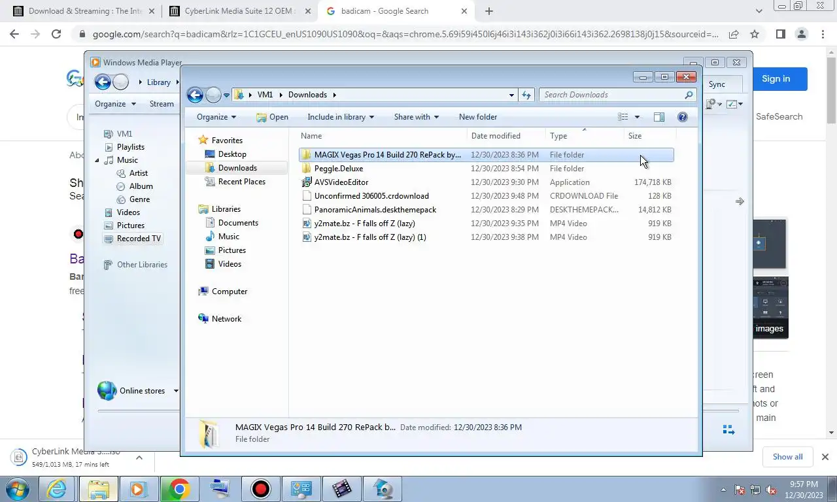837x502 pixels.
Task: Select the AVSVideoEditor application file
Action: point(487,182)
